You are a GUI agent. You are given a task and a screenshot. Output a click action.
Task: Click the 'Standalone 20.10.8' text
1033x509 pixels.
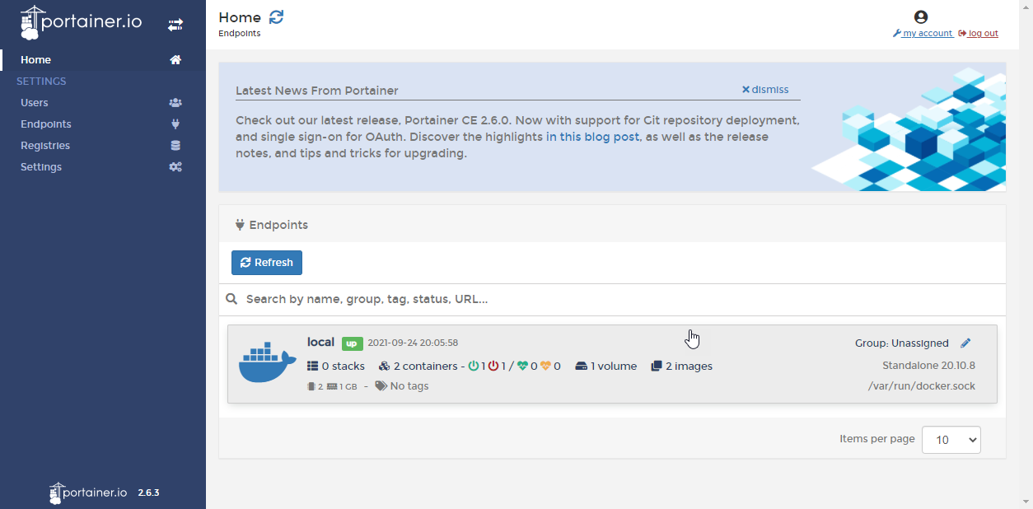[x=928, y=366]
